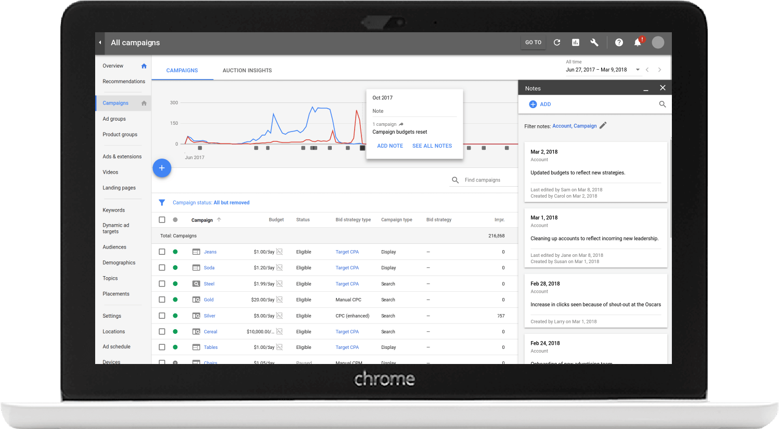
Task: Collapse the left navigation with the arrow
Action: pos(100,43)
